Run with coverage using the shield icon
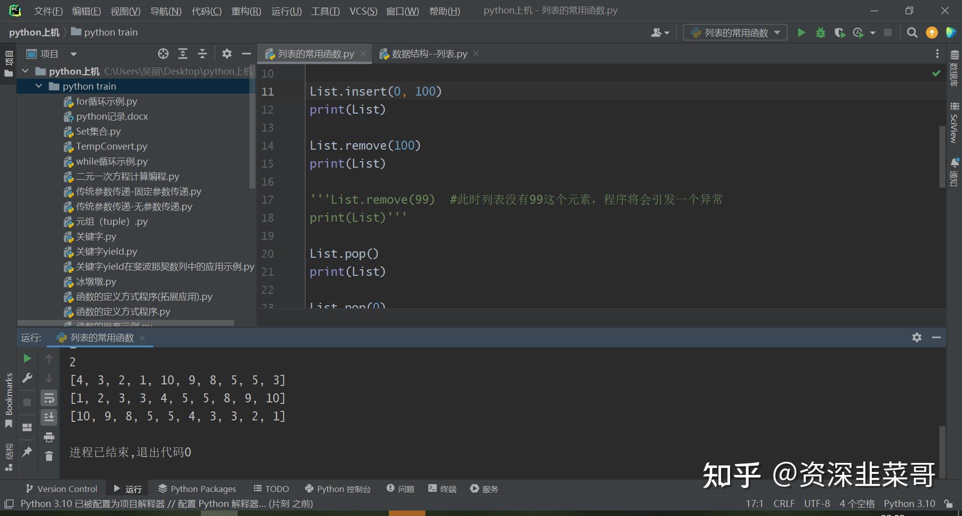 pyautogui.click(x=839, y=32)
